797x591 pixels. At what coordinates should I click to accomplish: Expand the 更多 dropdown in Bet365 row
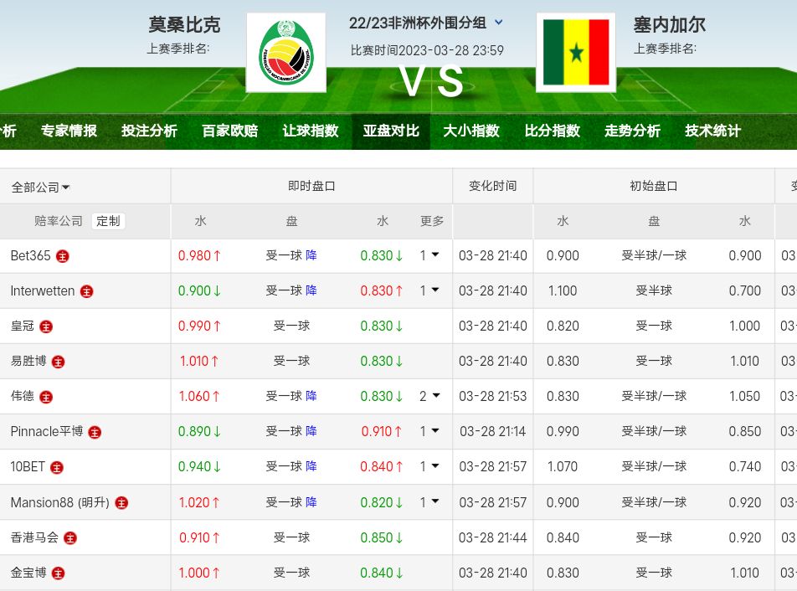tap(434, 255)
